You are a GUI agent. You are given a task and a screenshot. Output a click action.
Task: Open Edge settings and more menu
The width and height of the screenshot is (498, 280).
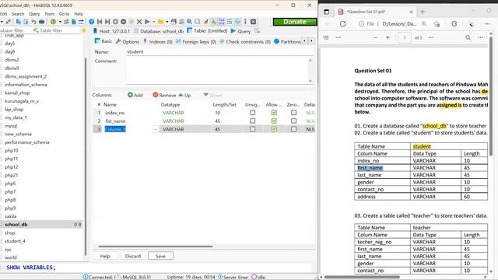pos(487,24)
